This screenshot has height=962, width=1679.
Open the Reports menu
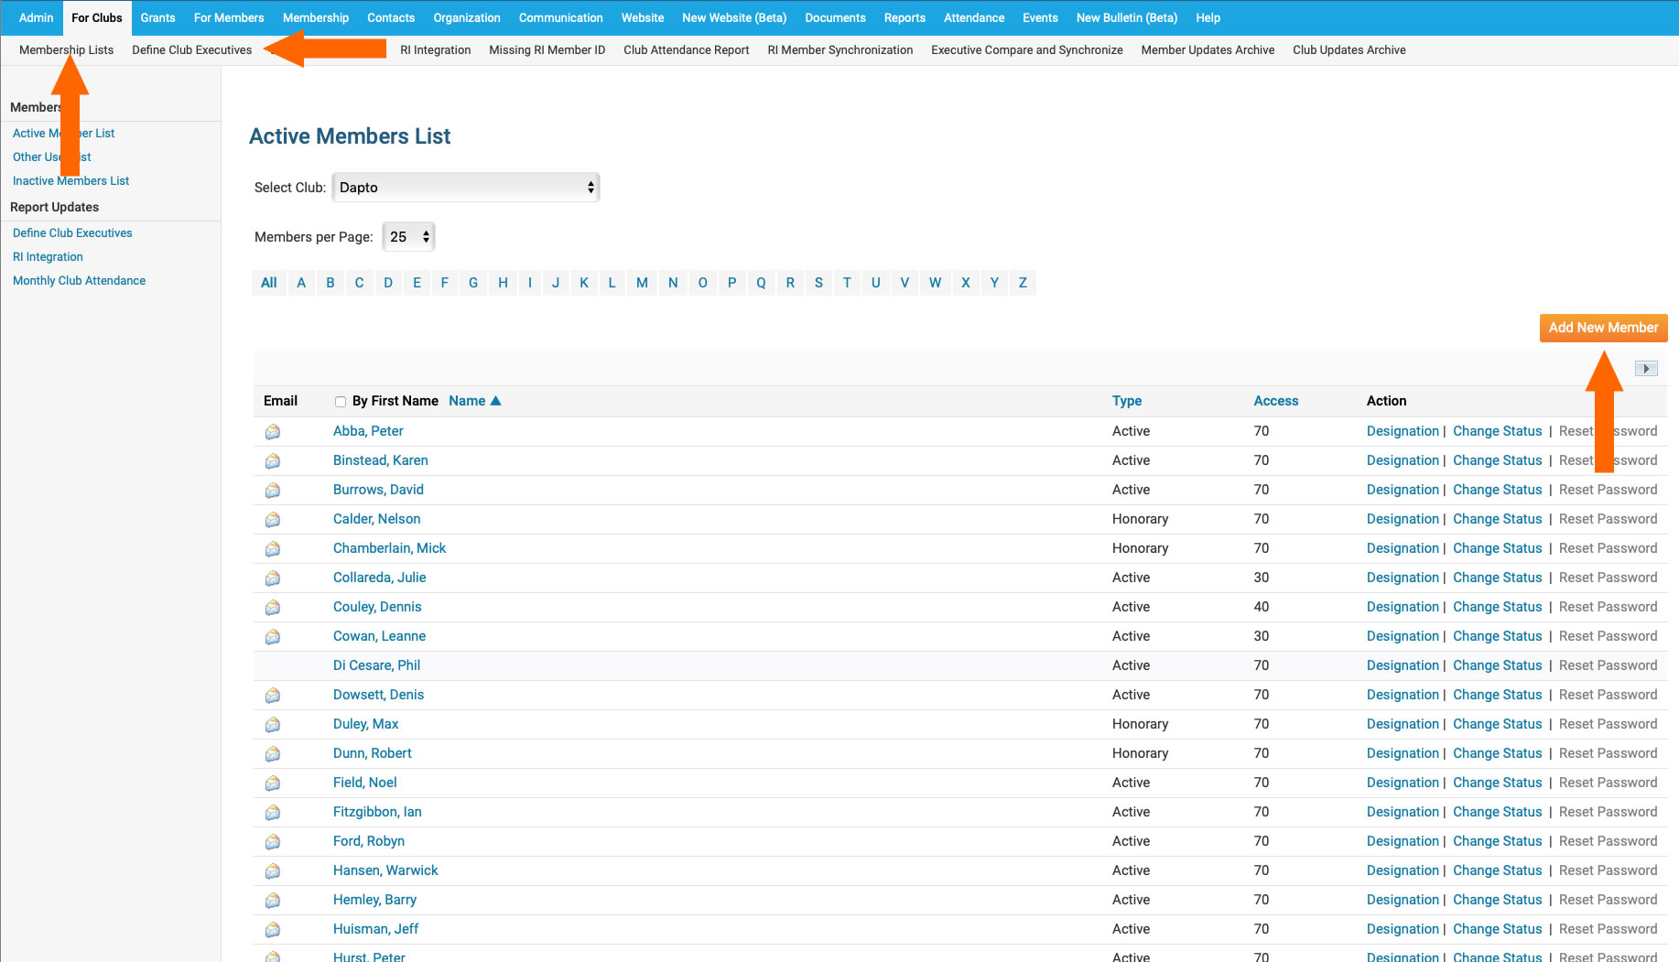(904, 17)
